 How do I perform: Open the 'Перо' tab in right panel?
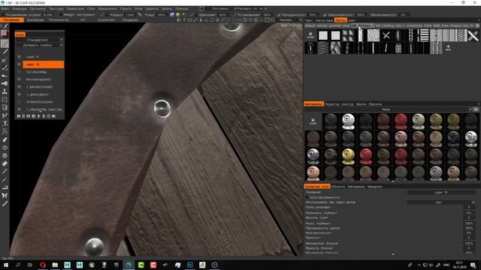[x=309, y=20]
